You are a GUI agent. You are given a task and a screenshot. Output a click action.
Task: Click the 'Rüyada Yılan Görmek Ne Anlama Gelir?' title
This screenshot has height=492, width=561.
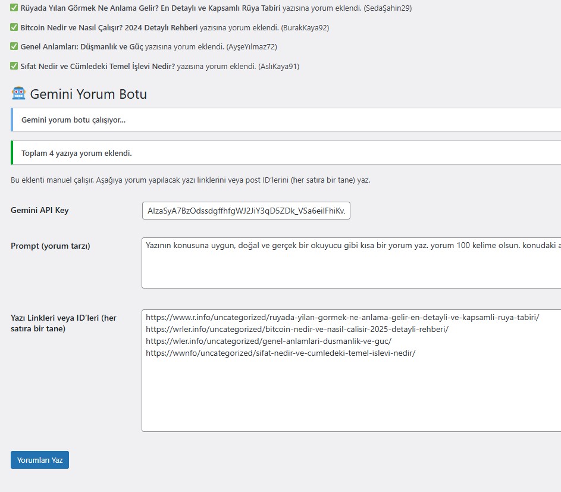[151, 8]
